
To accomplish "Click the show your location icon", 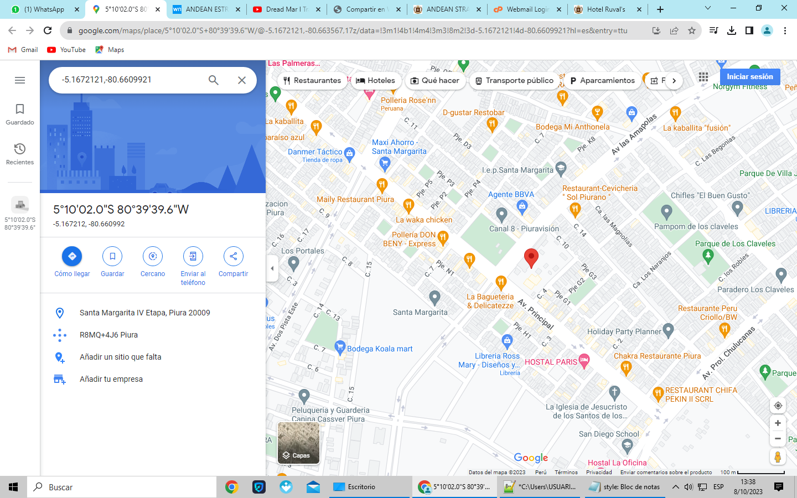I will tap(778, 406).
